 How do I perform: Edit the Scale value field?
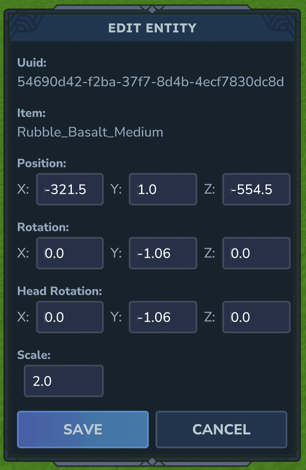click(64, 381)
